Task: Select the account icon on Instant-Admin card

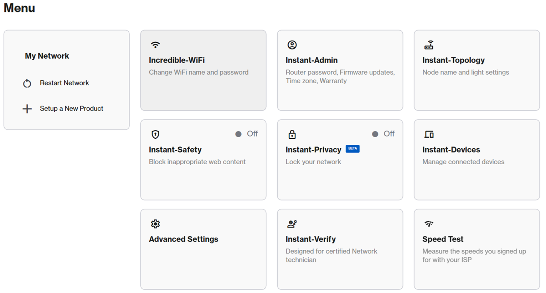Action: [x=292, y=44]
